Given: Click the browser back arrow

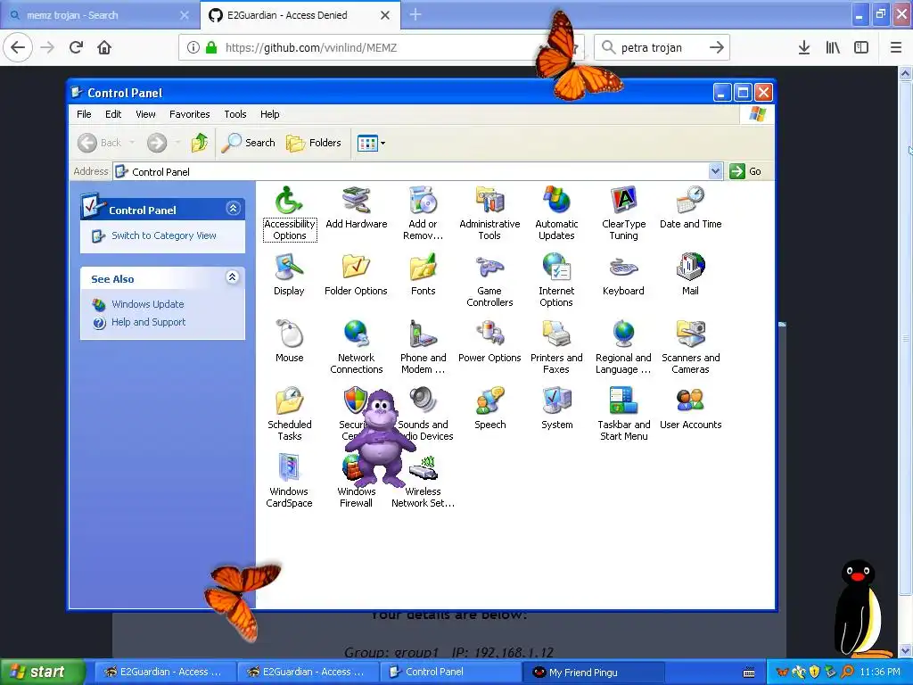Looking at the screenshot, I should 18,47.
